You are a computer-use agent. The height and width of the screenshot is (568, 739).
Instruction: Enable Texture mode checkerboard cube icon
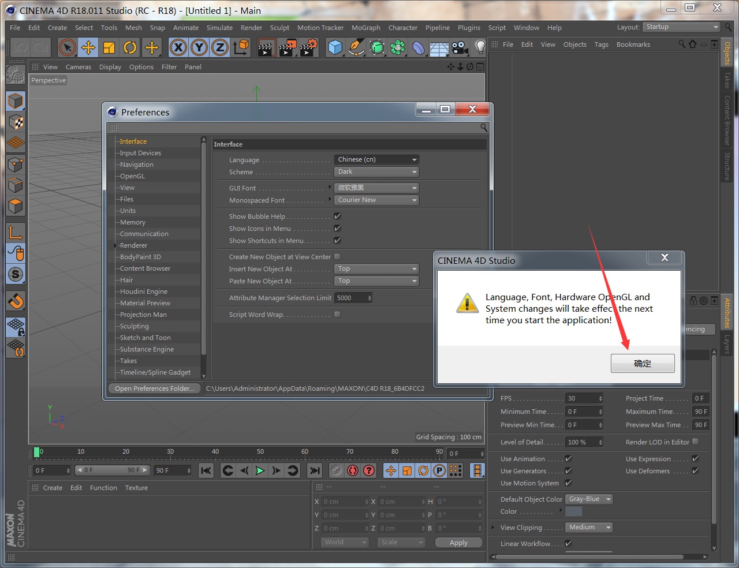pos(16,122)
